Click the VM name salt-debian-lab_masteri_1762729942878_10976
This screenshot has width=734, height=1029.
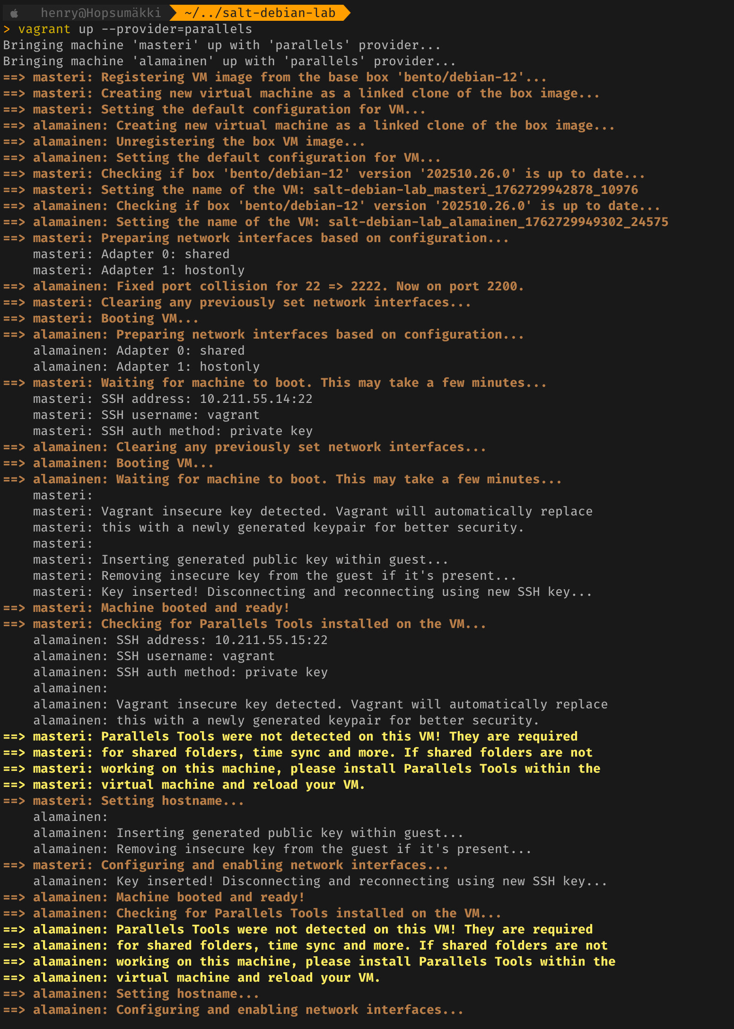(475, 190)
